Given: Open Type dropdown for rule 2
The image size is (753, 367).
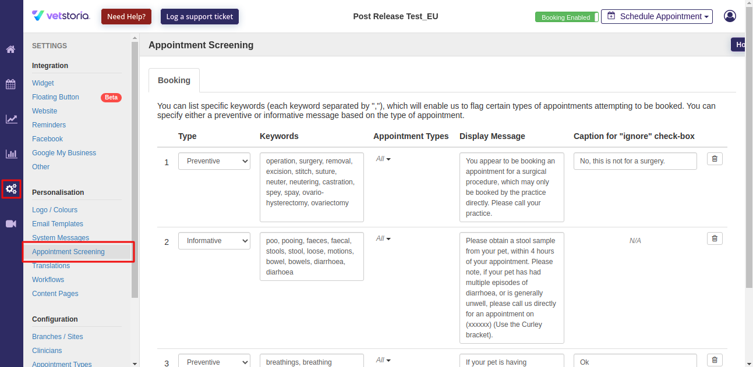Looking at the screenshot, I should [214, 241].
